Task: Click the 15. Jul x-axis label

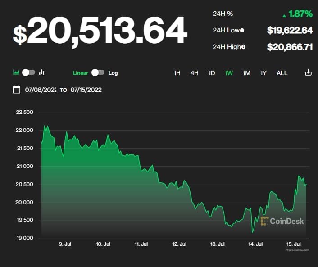Action: coord(294,244)
